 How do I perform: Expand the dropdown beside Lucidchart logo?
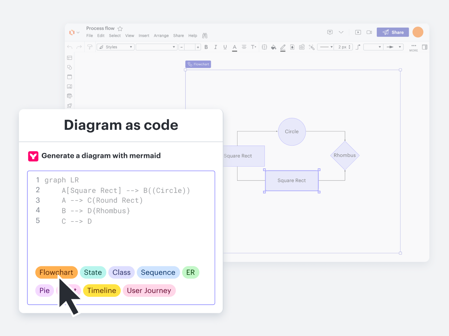[x=78, y=33]
